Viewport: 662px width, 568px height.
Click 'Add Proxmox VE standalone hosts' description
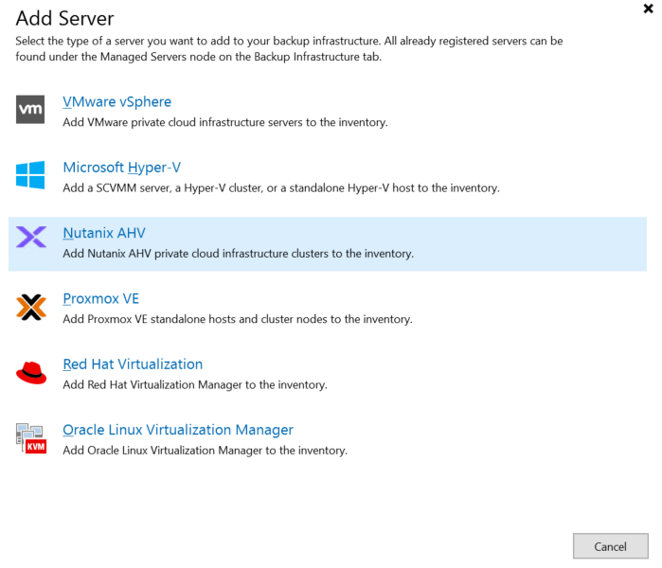point(238,319)
